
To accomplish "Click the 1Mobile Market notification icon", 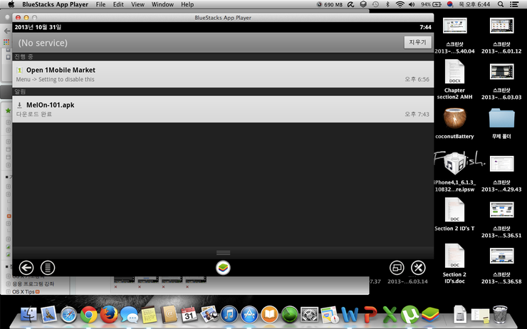I will coord(19,70).
